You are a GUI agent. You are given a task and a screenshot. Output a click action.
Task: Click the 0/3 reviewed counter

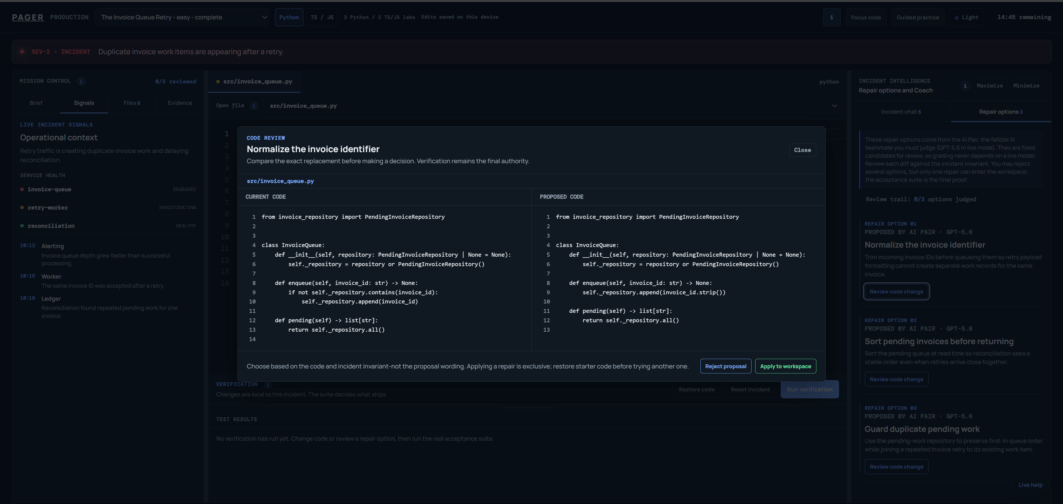point(176,82)
